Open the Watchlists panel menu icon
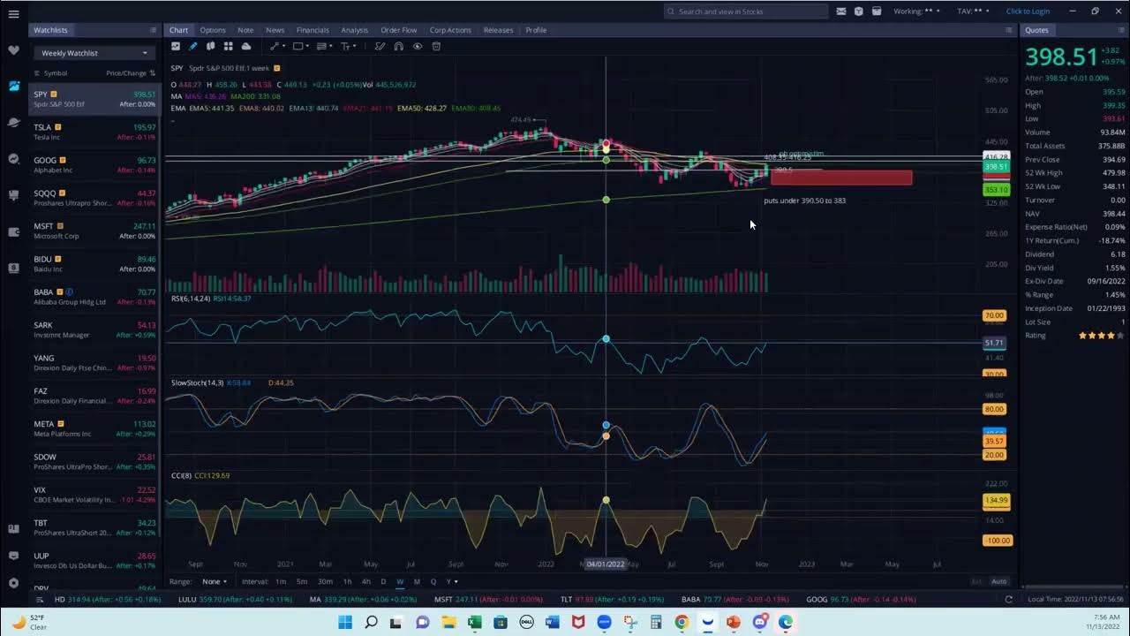Viewport: 1130px width, 636px height. point(154,30)
